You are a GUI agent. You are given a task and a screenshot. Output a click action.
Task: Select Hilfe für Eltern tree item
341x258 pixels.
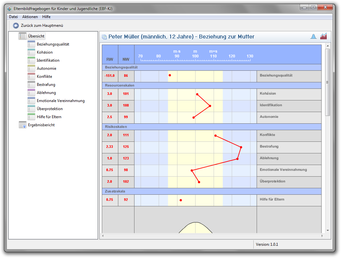point(49,117)
